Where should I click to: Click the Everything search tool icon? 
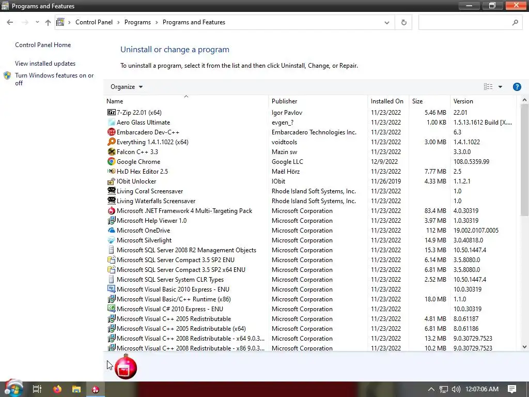tap(112, 142)
